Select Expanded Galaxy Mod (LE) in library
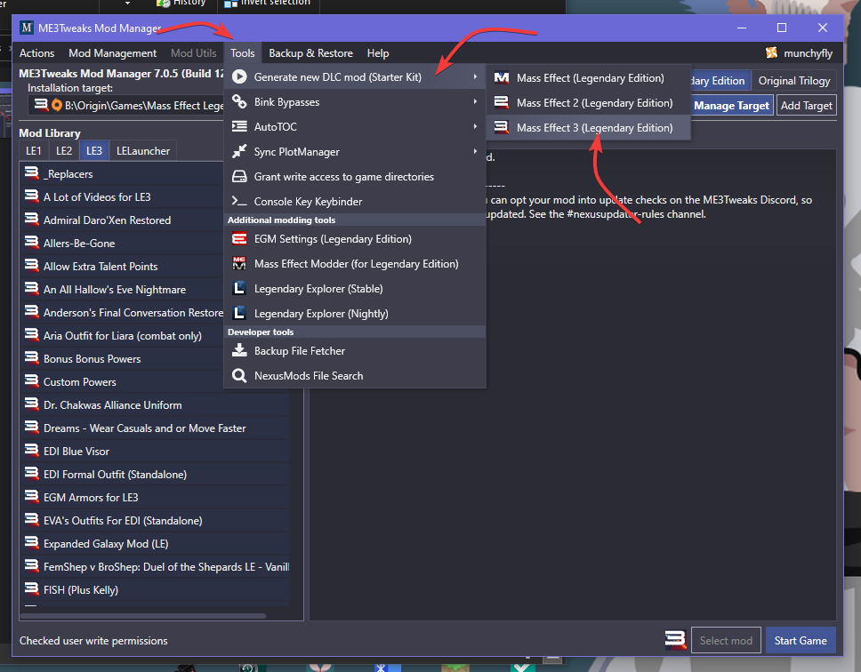The height and width of the screenshot is (672, 861). coord(154,544)
